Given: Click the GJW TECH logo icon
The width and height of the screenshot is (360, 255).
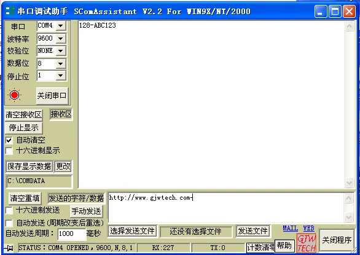Looking at the screenshot, I should [x=307, y=243].
